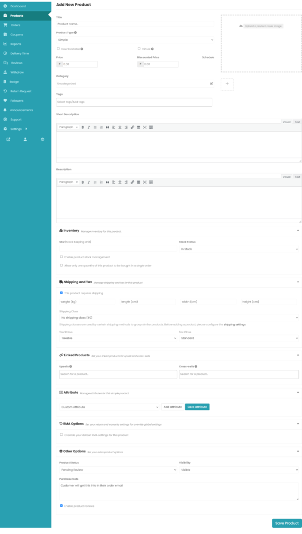Click the Tags selection field
This screenshot has width=302, height=534.
[x=134, y=102]
